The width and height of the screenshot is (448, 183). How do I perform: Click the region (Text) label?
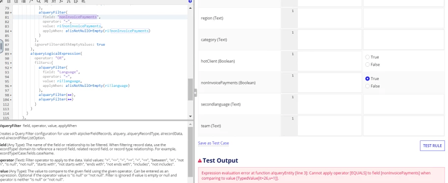[x=212, y=18]
